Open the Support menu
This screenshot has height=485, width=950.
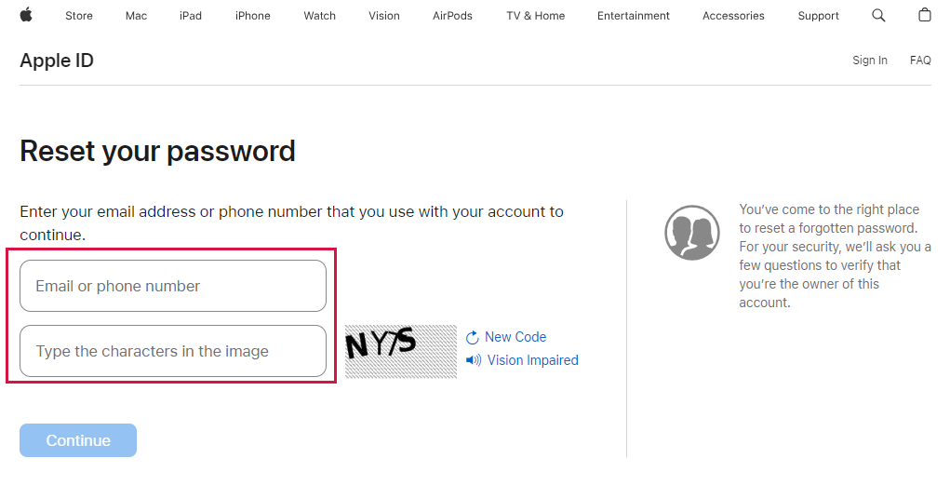point(819,16)
